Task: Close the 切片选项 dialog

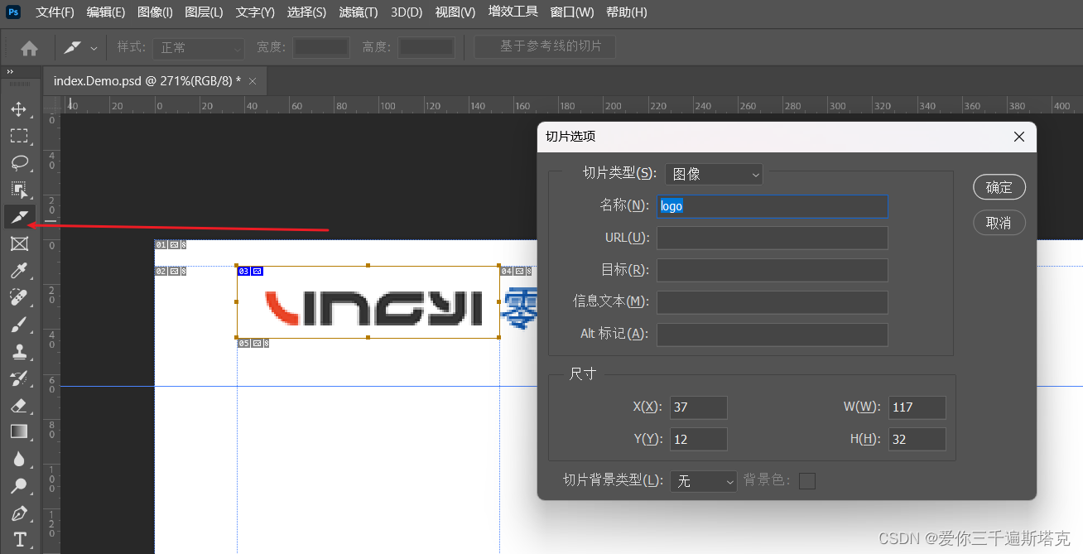Action: click(x=1020, y=137)
